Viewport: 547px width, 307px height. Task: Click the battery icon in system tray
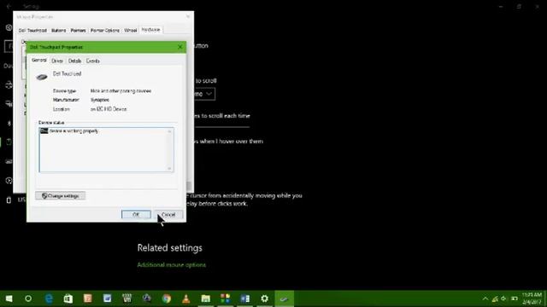pyautogui.click(x=515, y=298)
